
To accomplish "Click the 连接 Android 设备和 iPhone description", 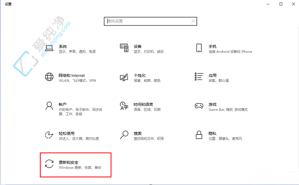I will coord(230,52).
